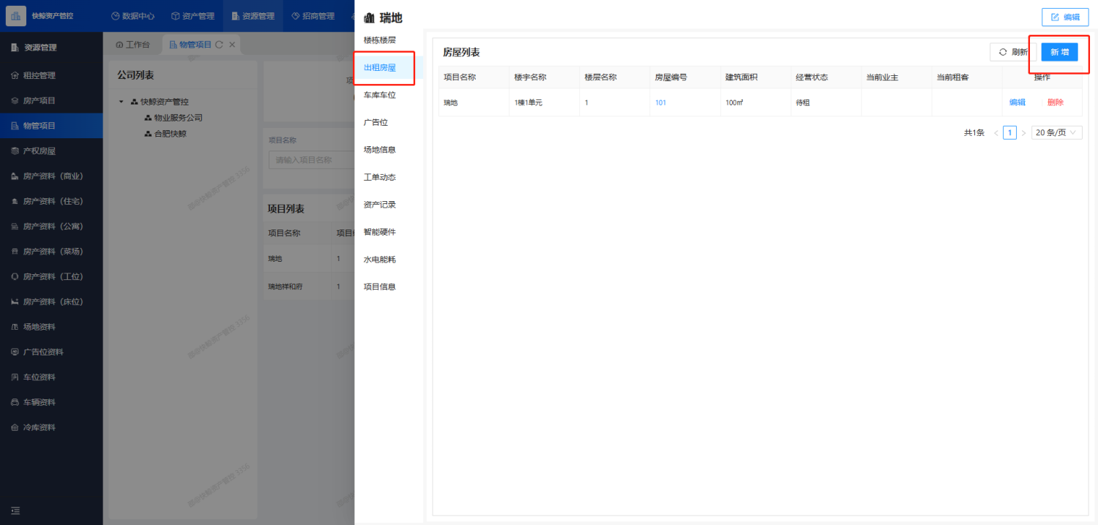Open the 水电能耗 section
Viewport: 1098px width, 525px height.
coord(380,260)
